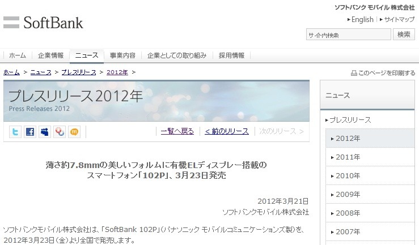419x245 pixels.
Task: Go to the 採用情報 menu item
Action: (x=231, y=55)
